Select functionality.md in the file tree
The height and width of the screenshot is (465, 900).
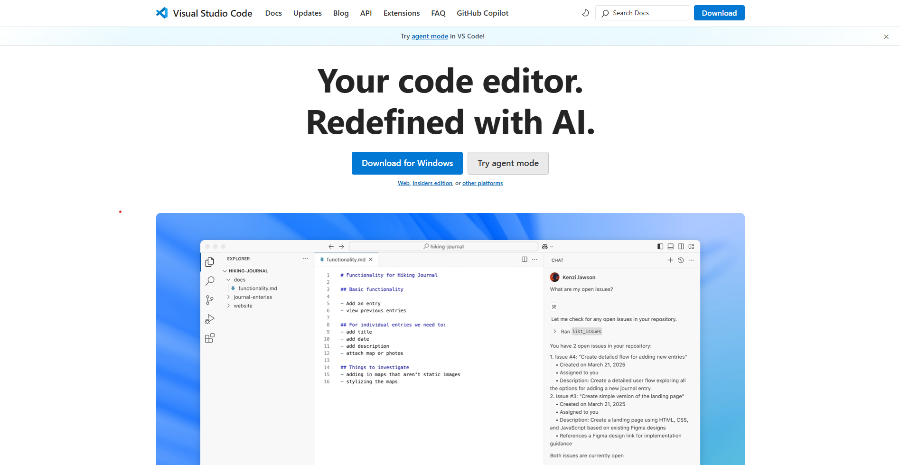click(257, 288)
